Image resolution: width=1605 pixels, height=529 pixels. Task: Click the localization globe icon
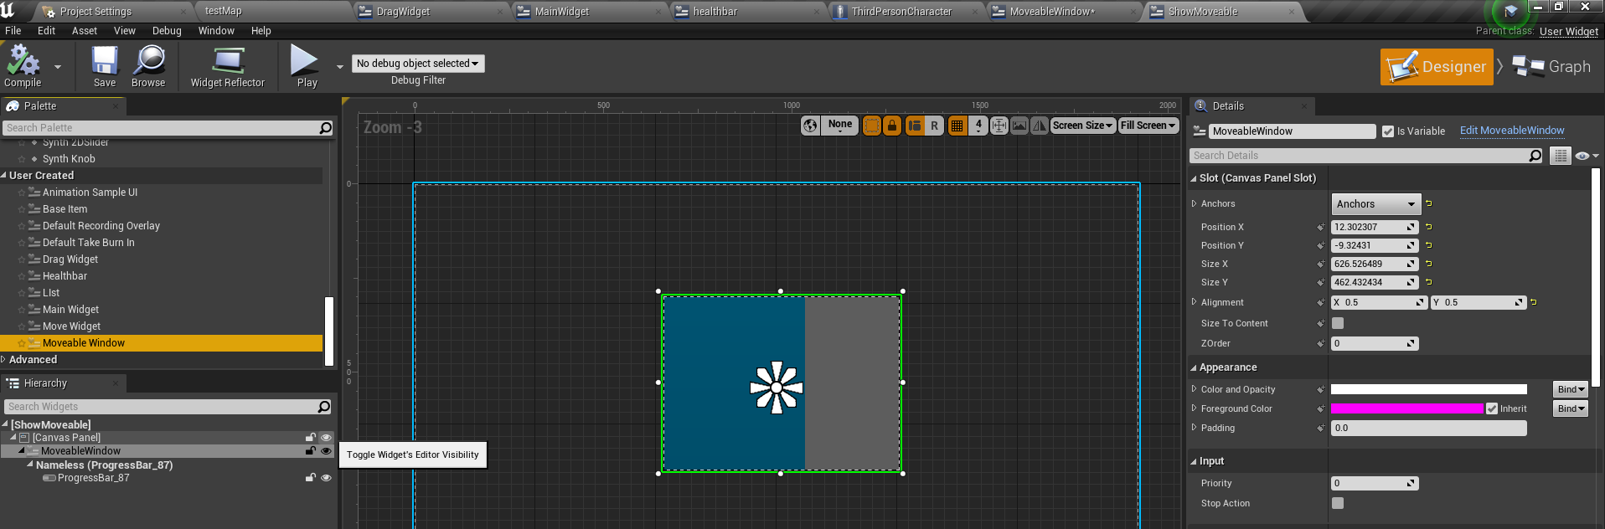coord(810,126)
